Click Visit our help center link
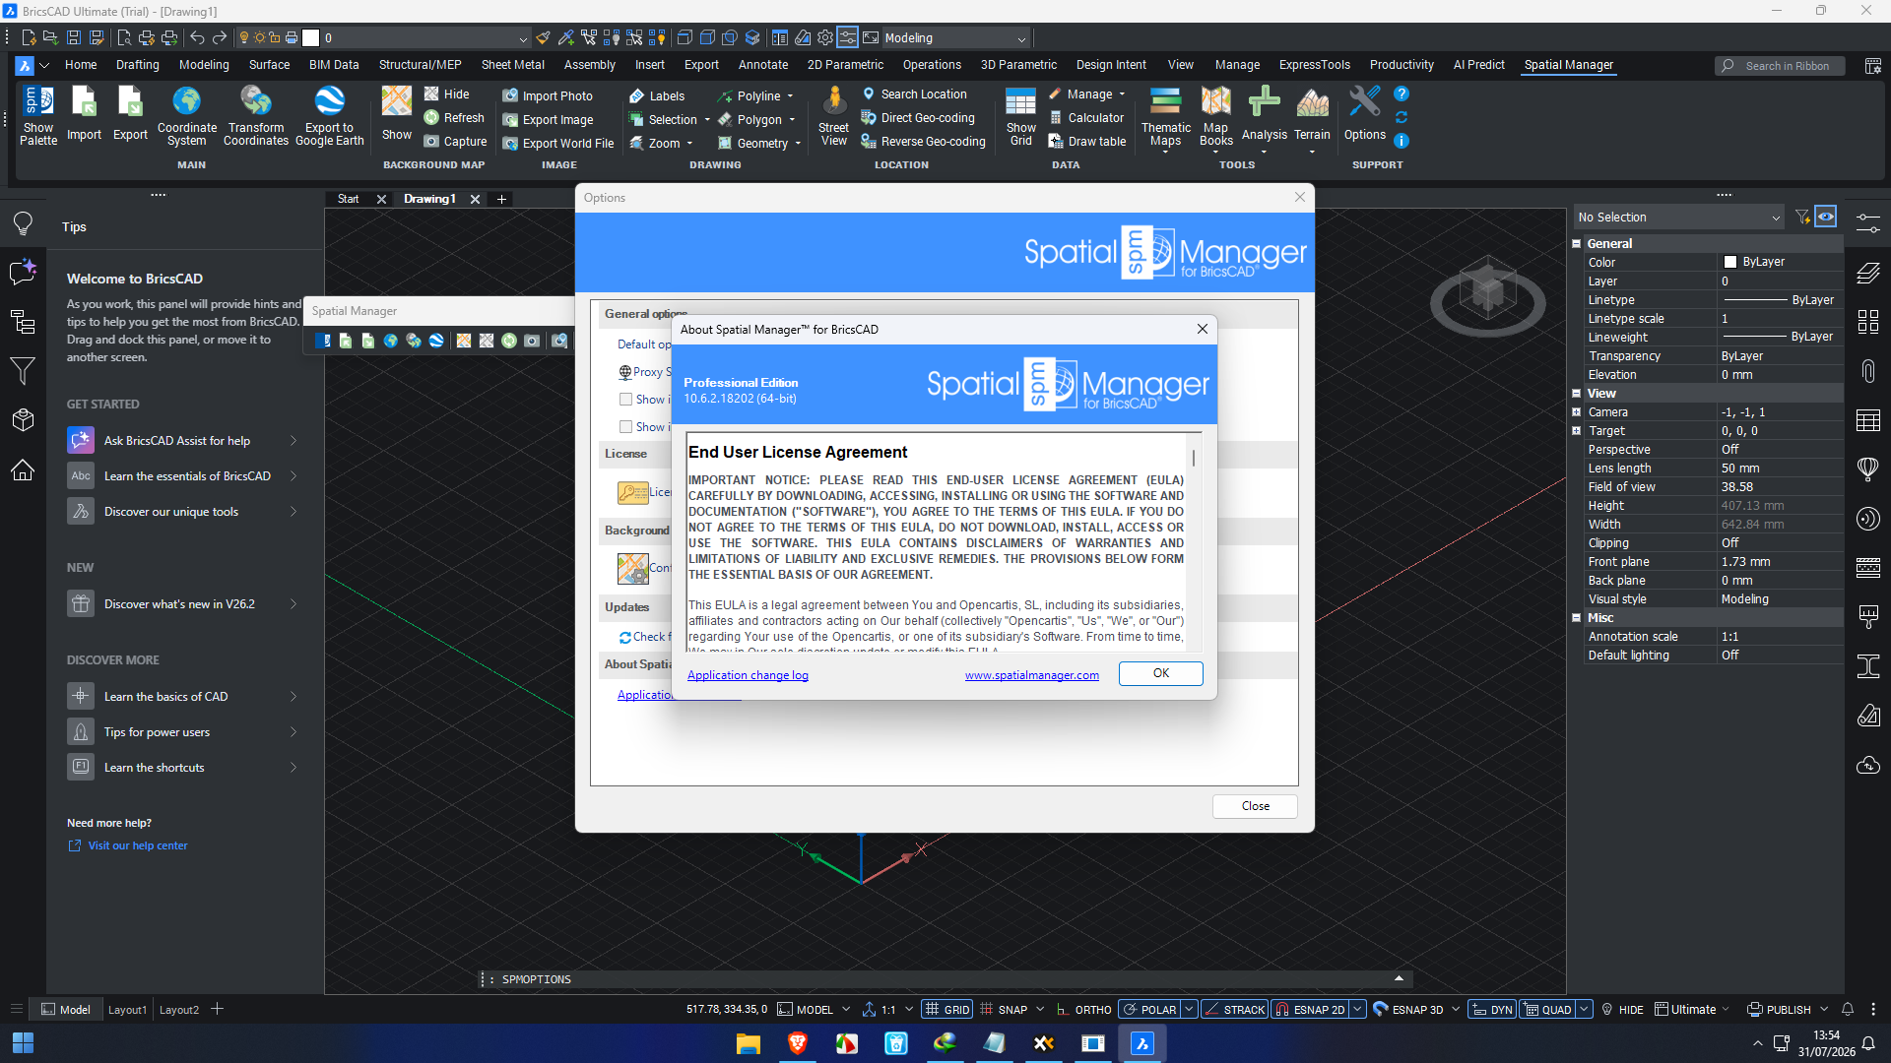The height and width of the screenshot is (1063, 1891). click(x=137, y=845)
